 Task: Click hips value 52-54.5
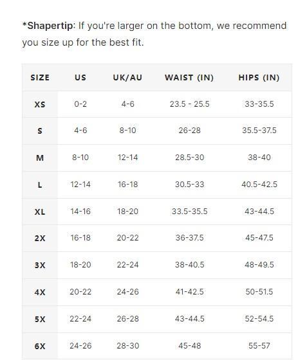point(259,319)
